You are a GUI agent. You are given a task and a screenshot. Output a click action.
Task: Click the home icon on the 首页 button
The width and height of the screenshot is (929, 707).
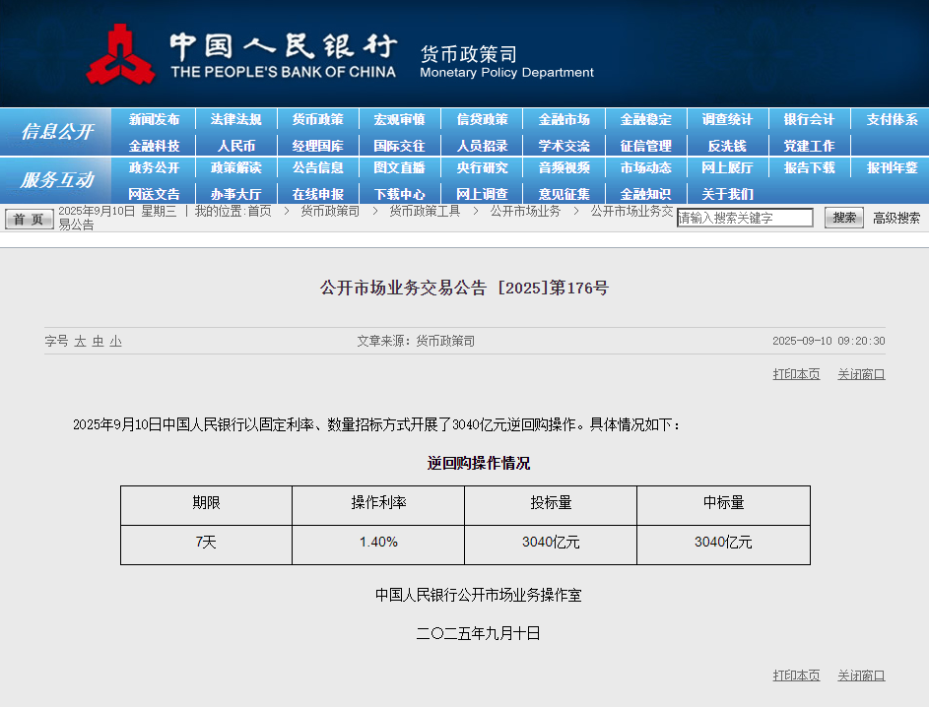click(x=14, y=219)
